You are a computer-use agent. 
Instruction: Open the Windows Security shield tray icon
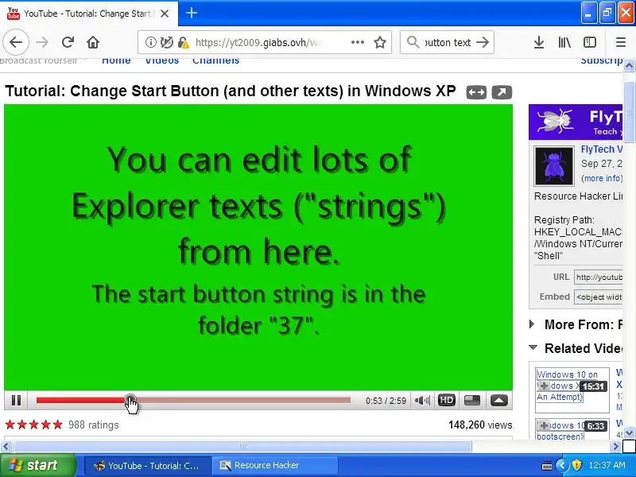(576, 465)
